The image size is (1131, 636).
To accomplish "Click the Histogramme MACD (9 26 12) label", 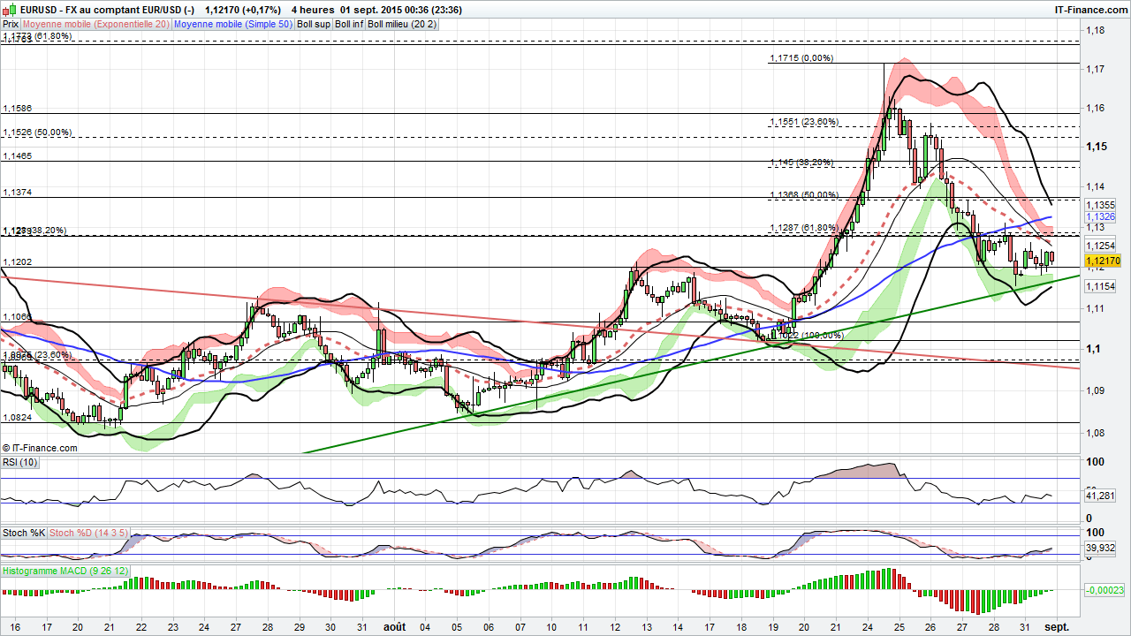I will pos(64,571).
